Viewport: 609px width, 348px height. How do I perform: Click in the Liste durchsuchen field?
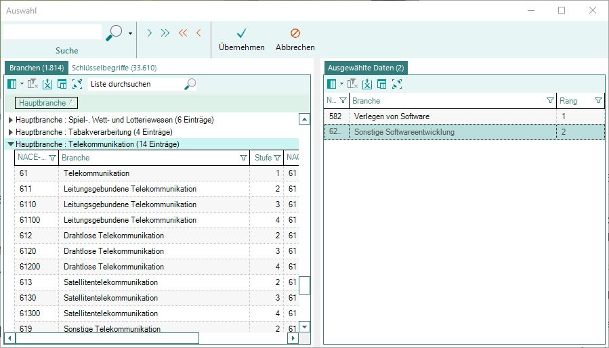135,84
